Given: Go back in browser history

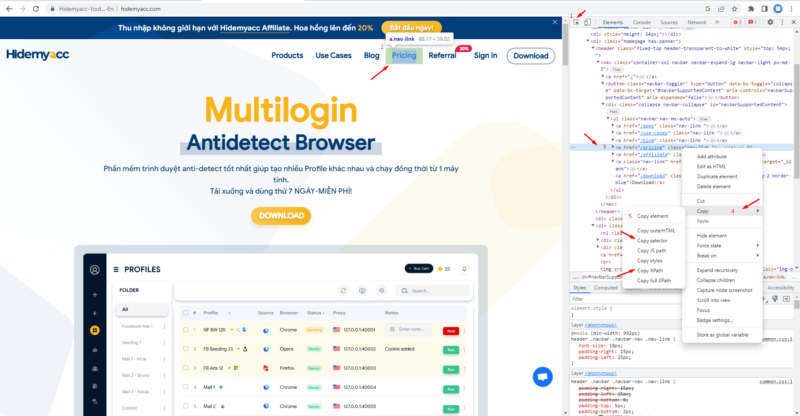Looking at the screenshot, I should click(x=9, y=9).
